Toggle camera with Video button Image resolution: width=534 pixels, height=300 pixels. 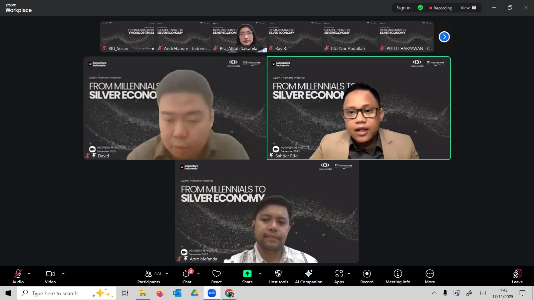point(50,277)
